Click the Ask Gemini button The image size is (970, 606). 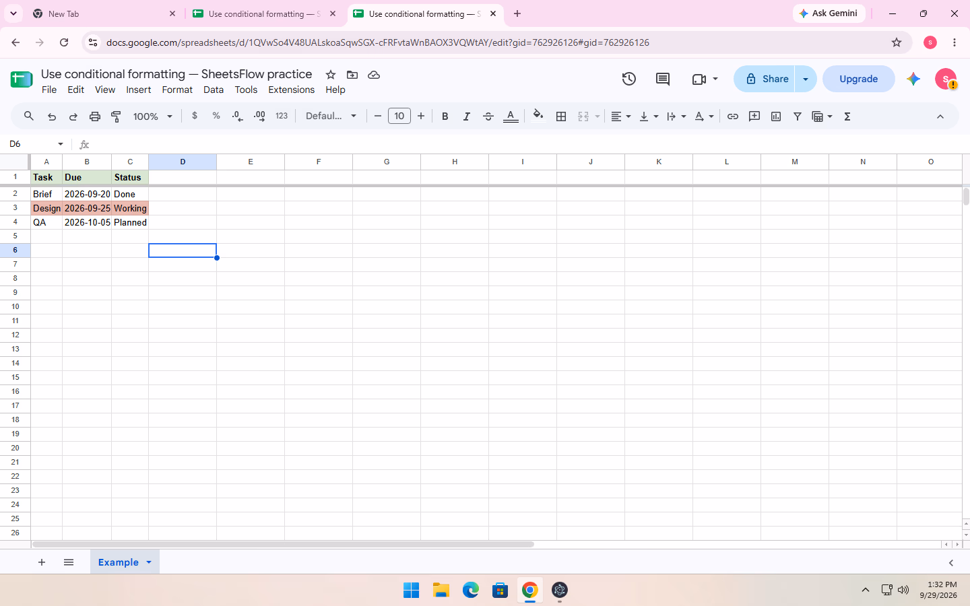point(829,13)
